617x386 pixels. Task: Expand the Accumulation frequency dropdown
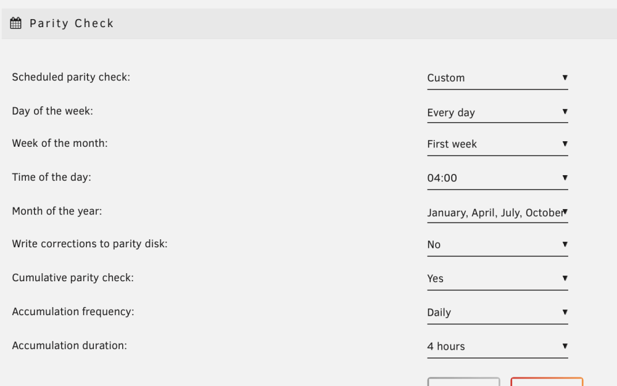[497, 313]
